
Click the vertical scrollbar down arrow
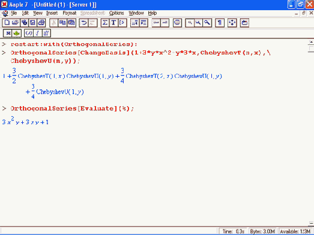tap(311, 224)
